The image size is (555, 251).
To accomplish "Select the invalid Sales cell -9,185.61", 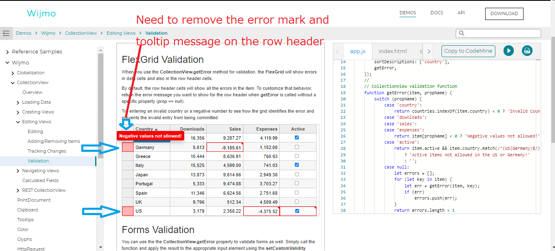I will click(x=225, y=147).
